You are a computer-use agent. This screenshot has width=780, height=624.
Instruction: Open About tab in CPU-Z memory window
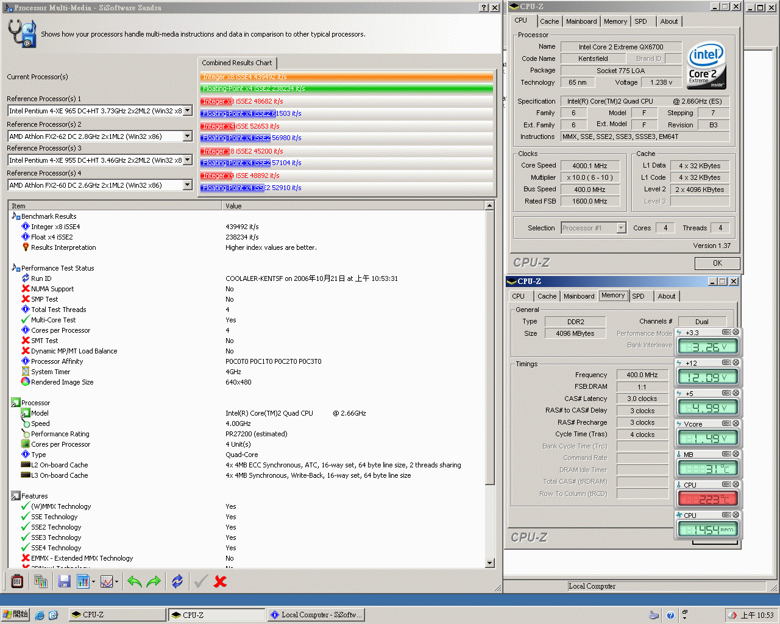[x=666, y=296]
